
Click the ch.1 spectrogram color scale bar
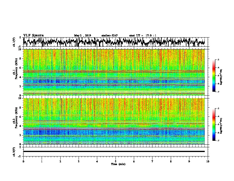214,76
